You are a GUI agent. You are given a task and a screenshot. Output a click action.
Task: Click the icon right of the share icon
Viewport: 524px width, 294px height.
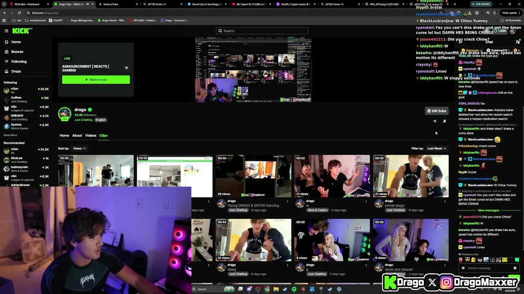(x=445, y=121)
